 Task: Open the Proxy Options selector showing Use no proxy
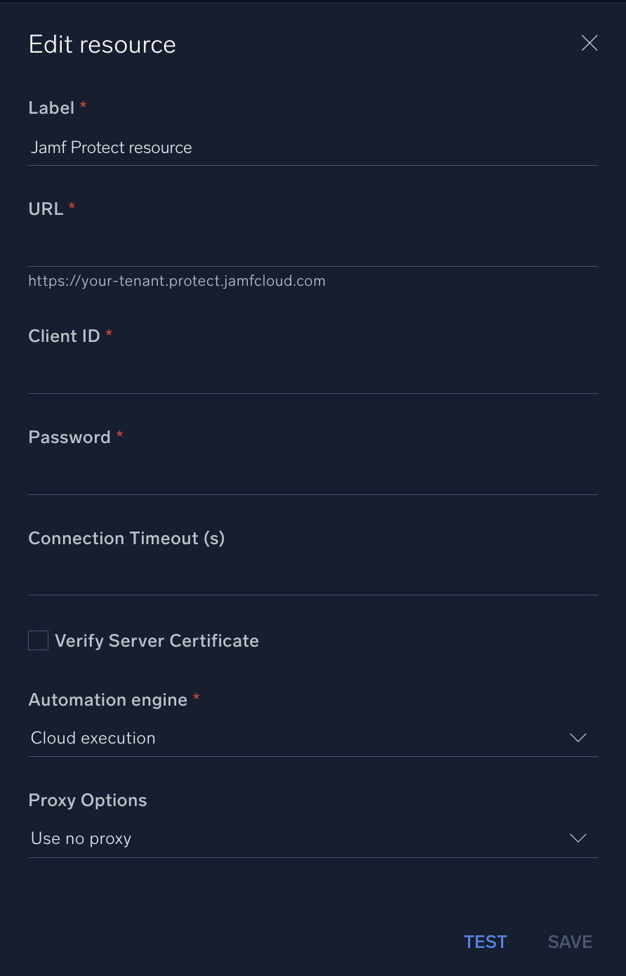point(313,838)
